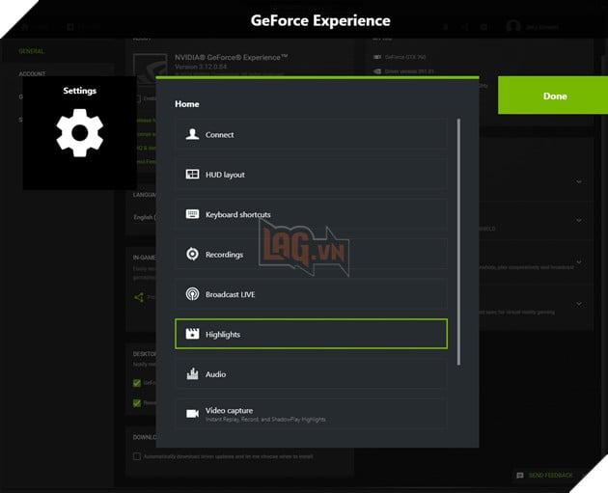This screenshot has width=608, height=493.
Task: Open Keyboard shortcuts settings
Action: pos(311,214)
